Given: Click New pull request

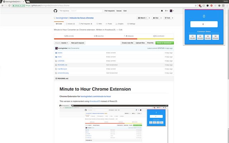Looking at the screenshot, I should [78, 43].
